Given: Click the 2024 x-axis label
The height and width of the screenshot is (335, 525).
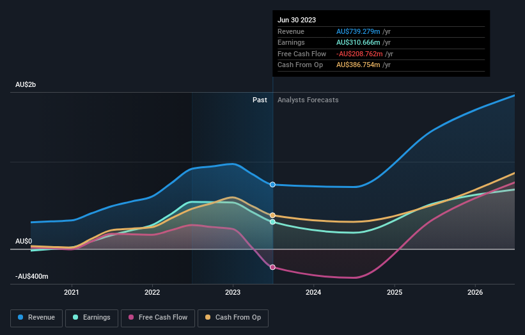Looking at the screenshot, I should (x=313, y=293).
